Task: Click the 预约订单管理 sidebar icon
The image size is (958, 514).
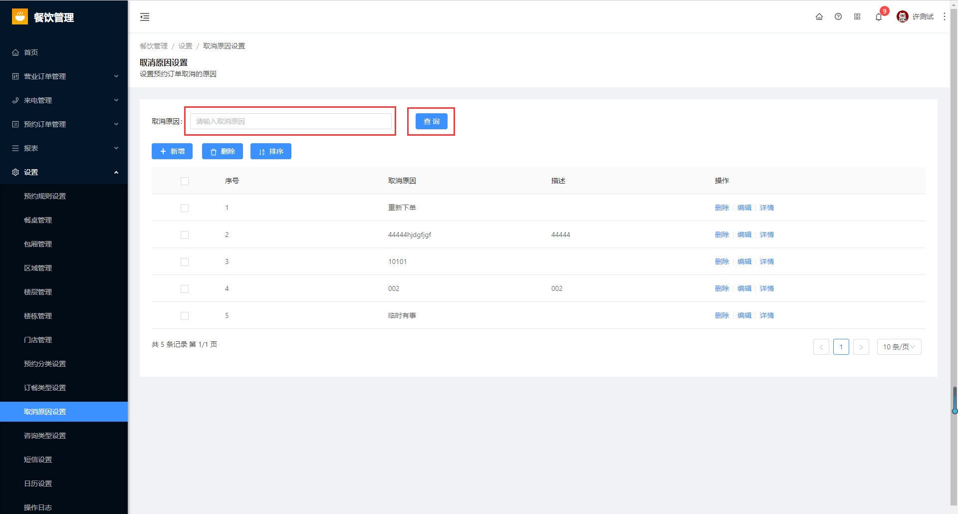Action: click(15, 124)
